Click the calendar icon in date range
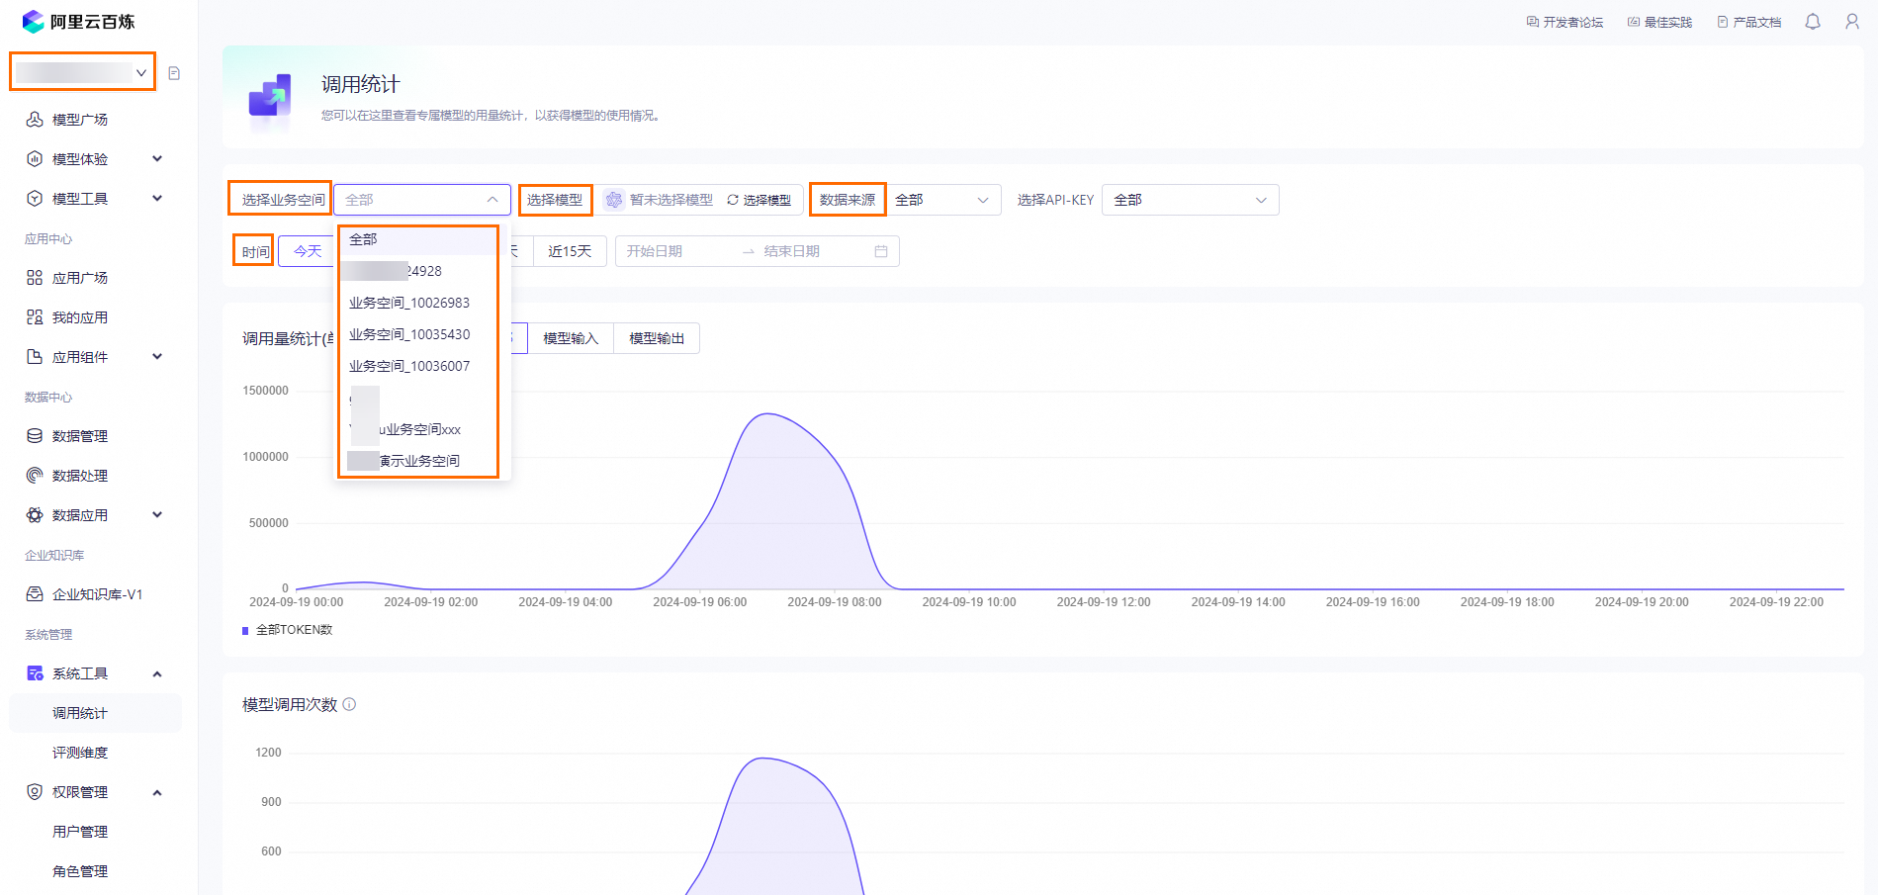The height and width of the screenshot is (895, 1878). pyautogui.click(x=881, y=251)
